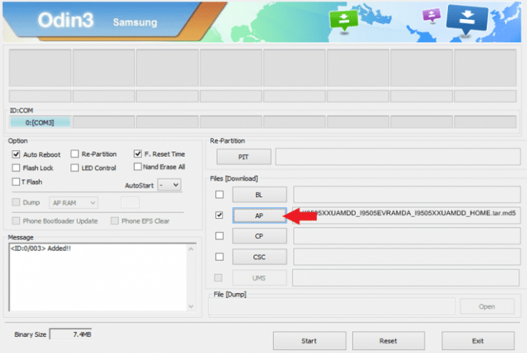Enable the Flash Lock checkbox
Viewport: 527px width, 353px height.
coord(16,168)
